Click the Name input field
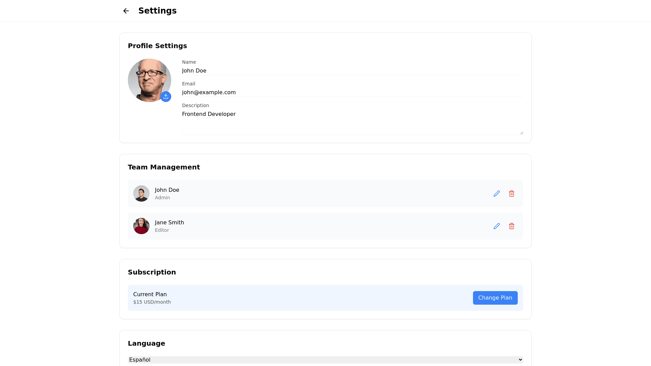651x366 pixels. pyautogui.click(x=352, y=71)
